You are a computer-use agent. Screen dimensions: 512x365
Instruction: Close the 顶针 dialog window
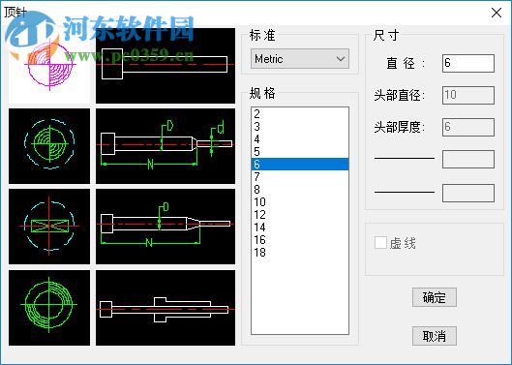click(497, 13)
